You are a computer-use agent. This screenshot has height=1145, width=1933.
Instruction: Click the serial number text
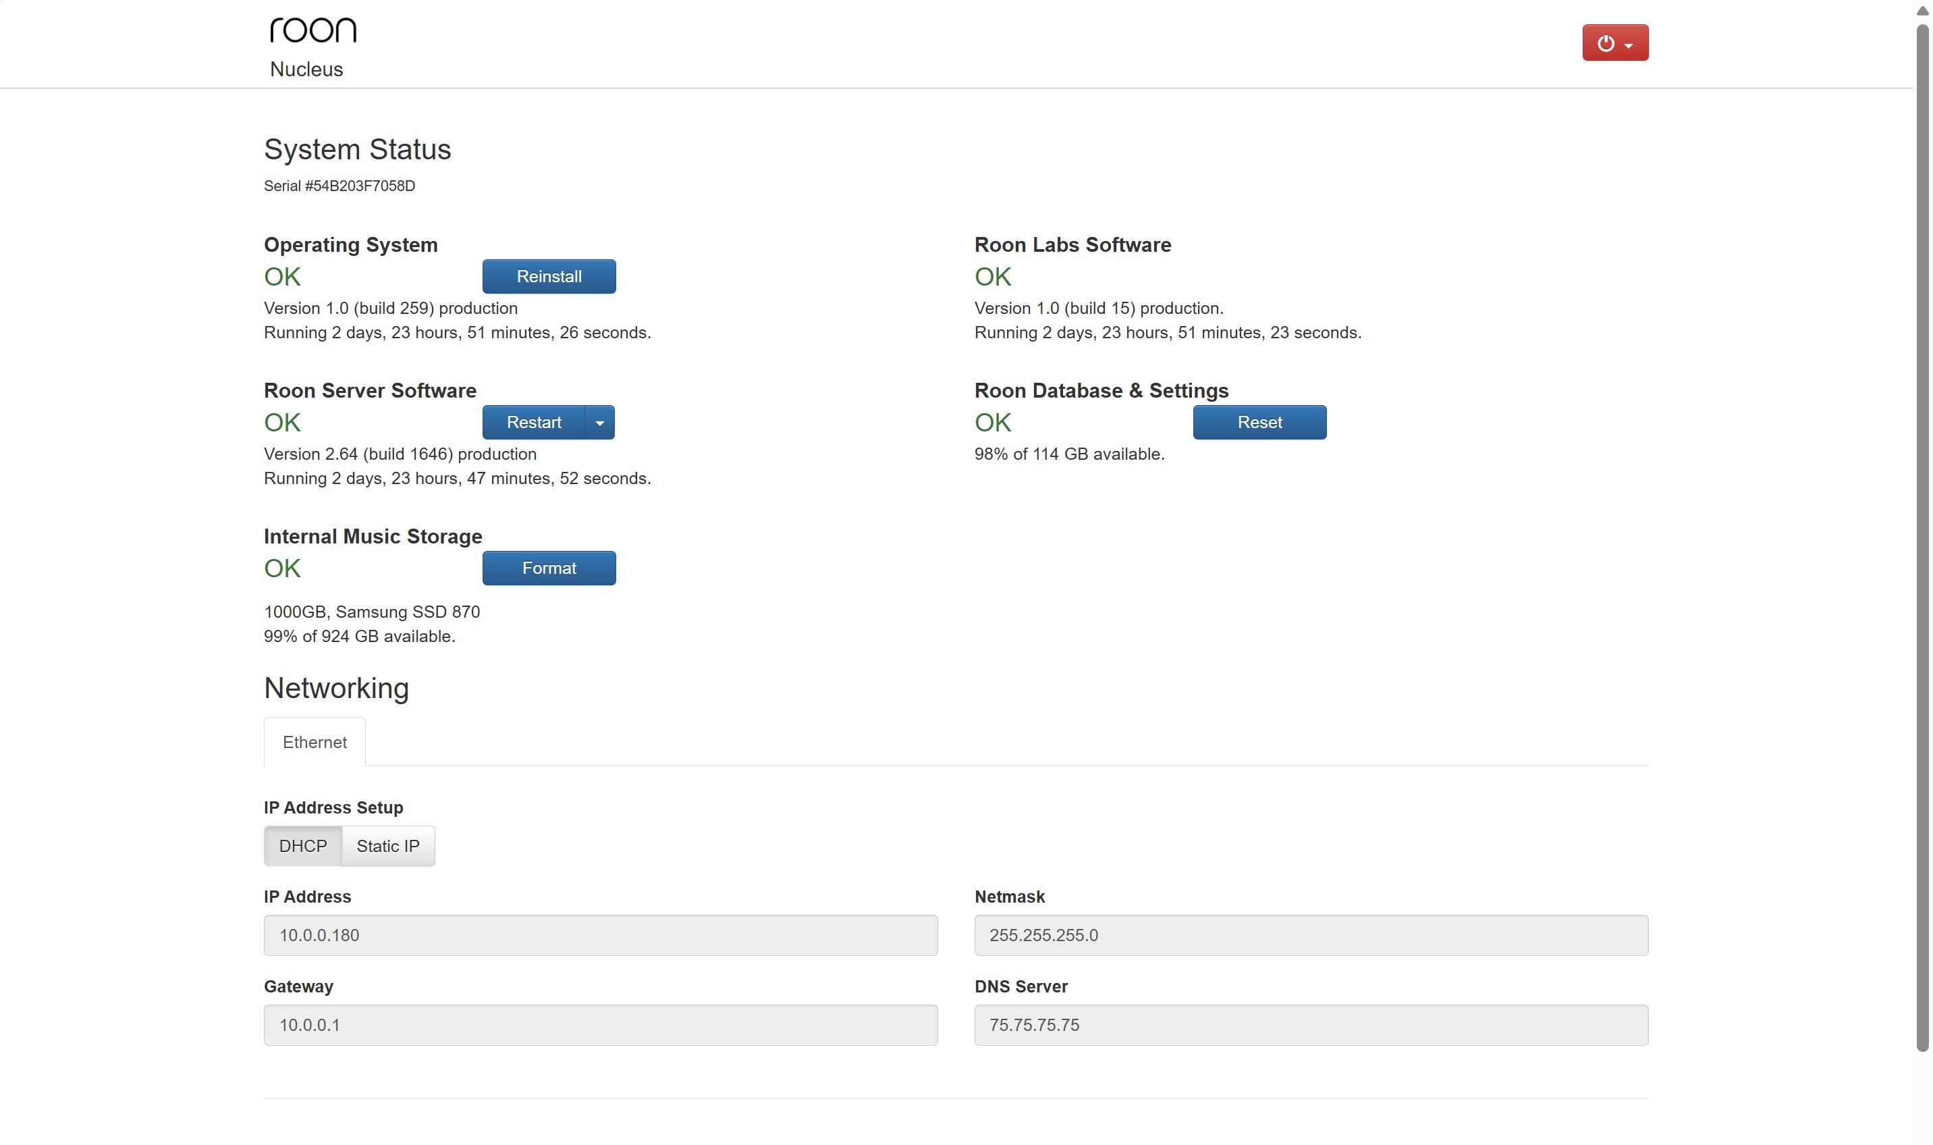click(x=339, y=186)
